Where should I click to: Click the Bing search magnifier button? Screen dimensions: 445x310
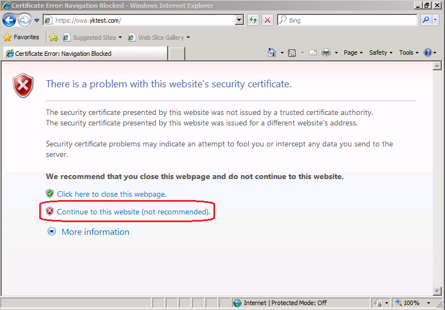[x=426, y=20]
